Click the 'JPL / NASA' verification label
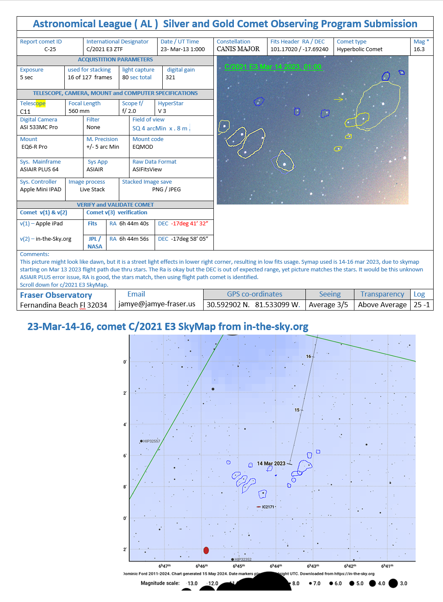 tap(95, 242)
